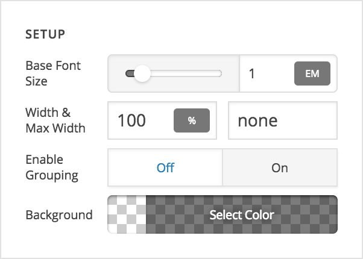The width and height of the screenshot is (363, 259).
Task: Click the Base Font Size slider handle
Action: (142, 73)
